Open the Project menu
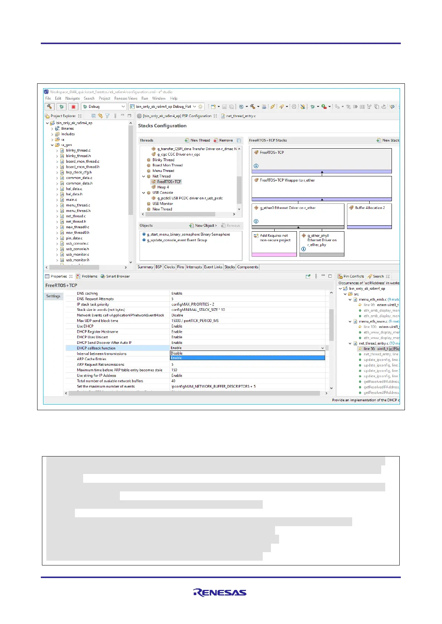442x624 pixels. click(104, 99)
